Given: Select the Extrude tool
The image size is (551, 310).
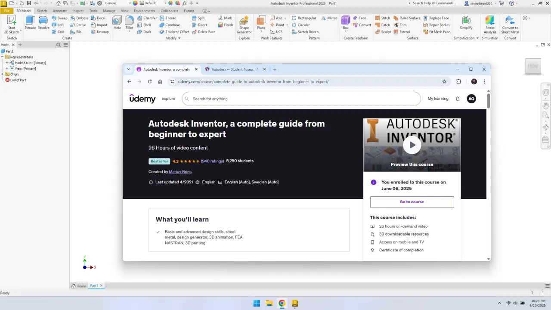Looking at the screenshot, I should 30,23.
